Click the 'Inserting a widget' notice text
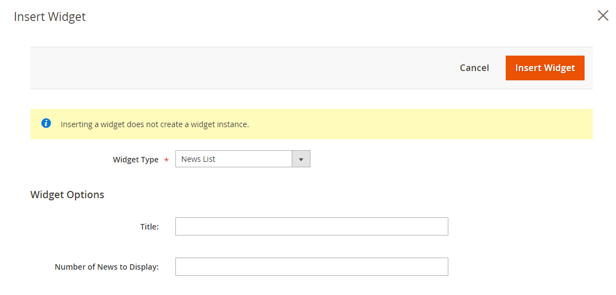 [x=155, y=125]
